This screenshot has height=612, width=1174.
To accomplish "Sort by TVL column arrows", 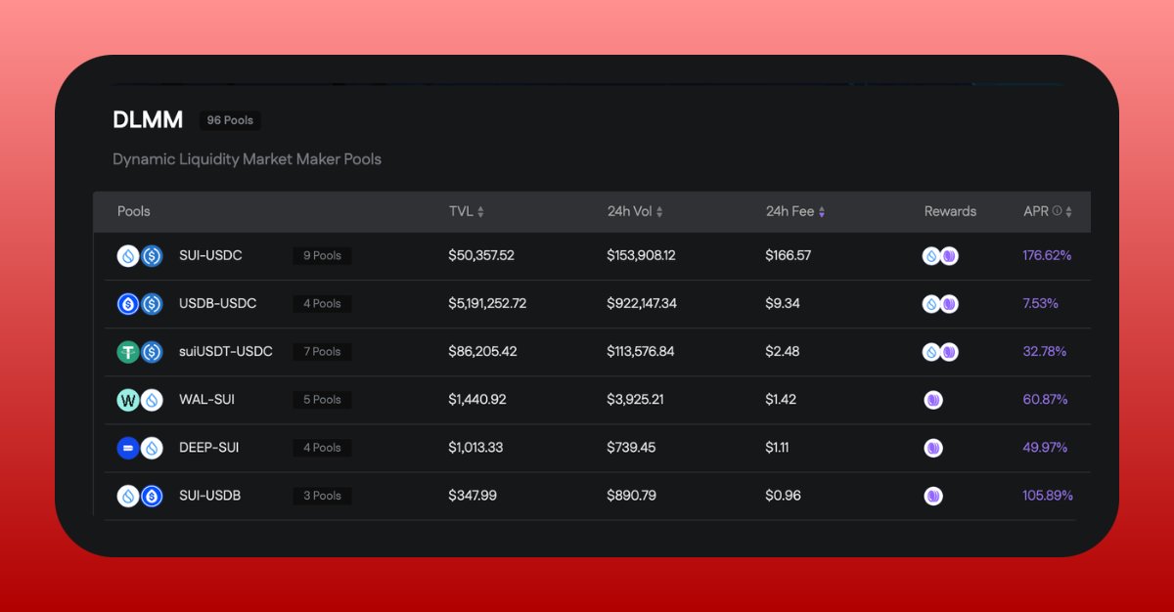I will tap(480, 212).
